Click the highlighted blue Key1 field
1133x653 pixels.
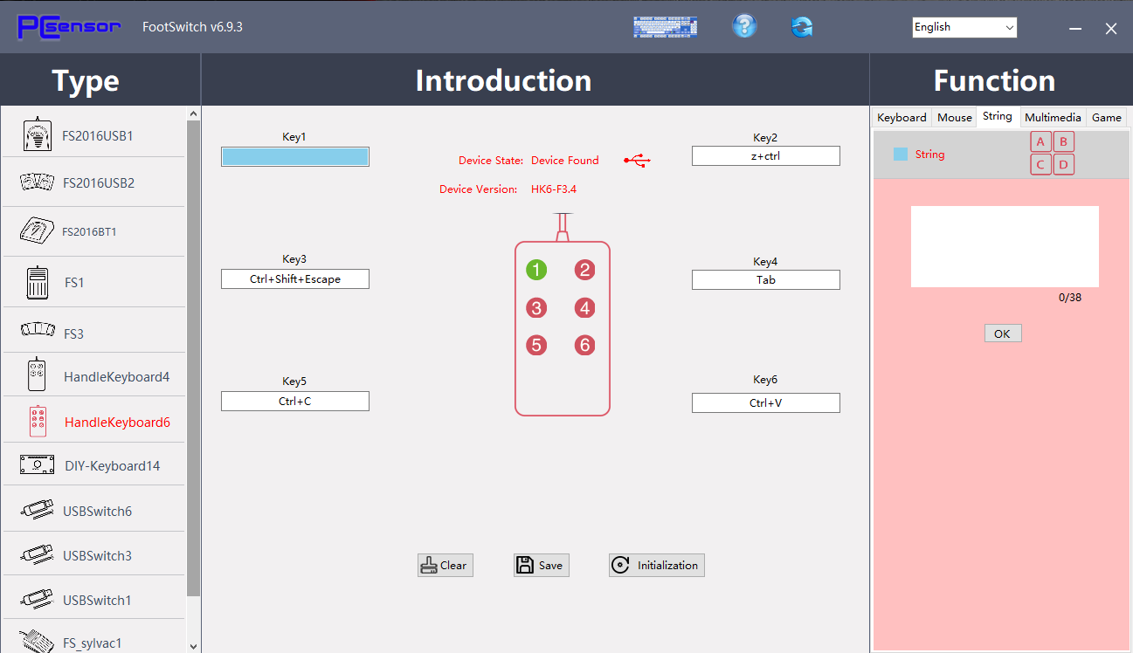coord(295,156)
